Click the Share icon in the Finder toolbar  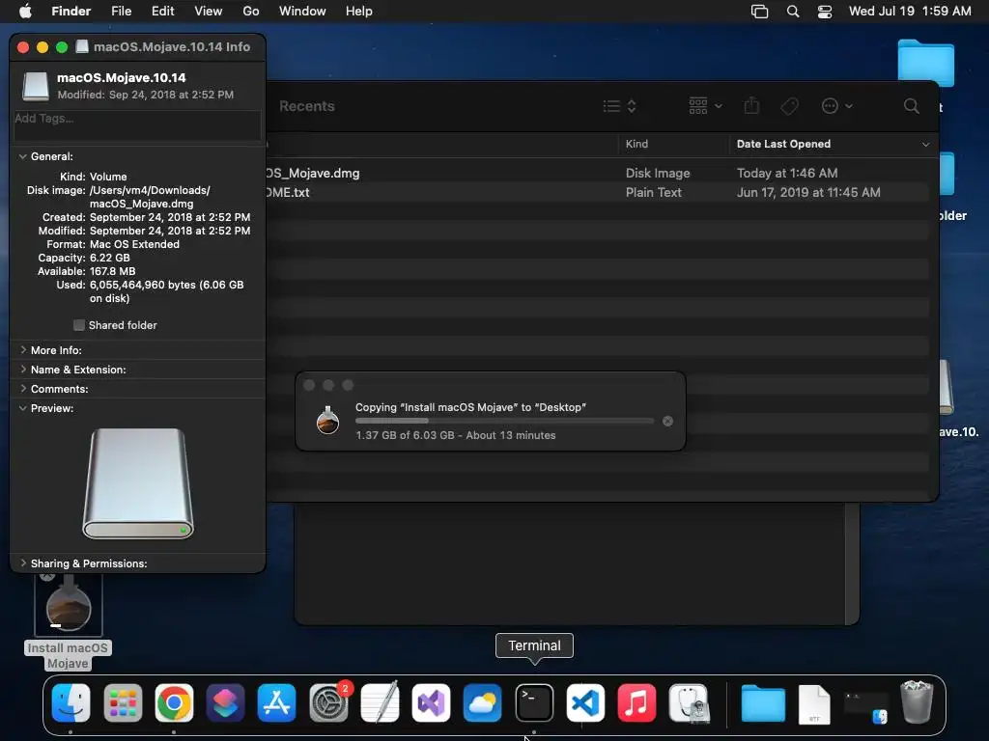point(751,106)
